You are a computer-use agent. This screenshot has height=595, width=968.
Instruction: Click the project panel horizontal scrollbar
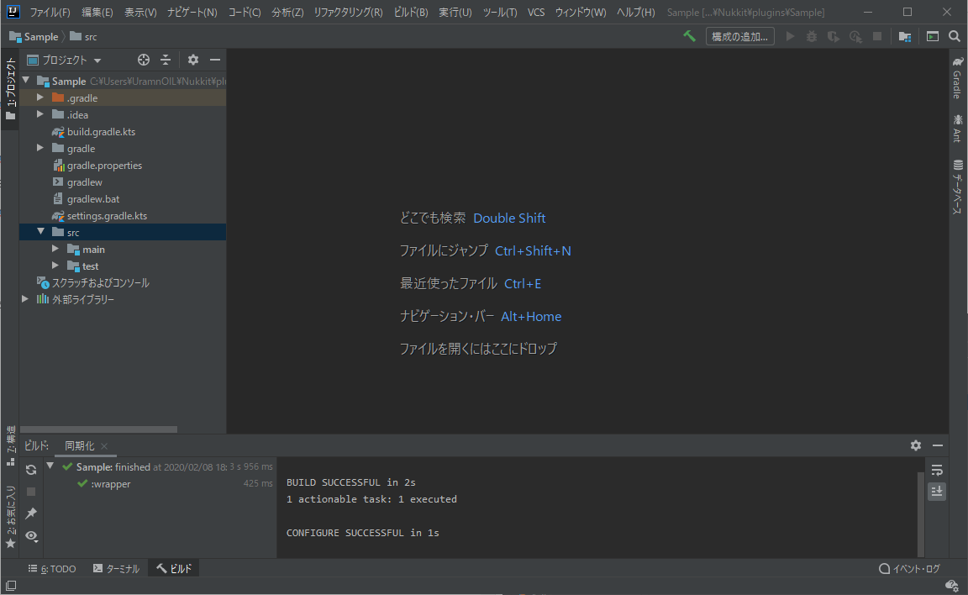click(x=99, y=429)
